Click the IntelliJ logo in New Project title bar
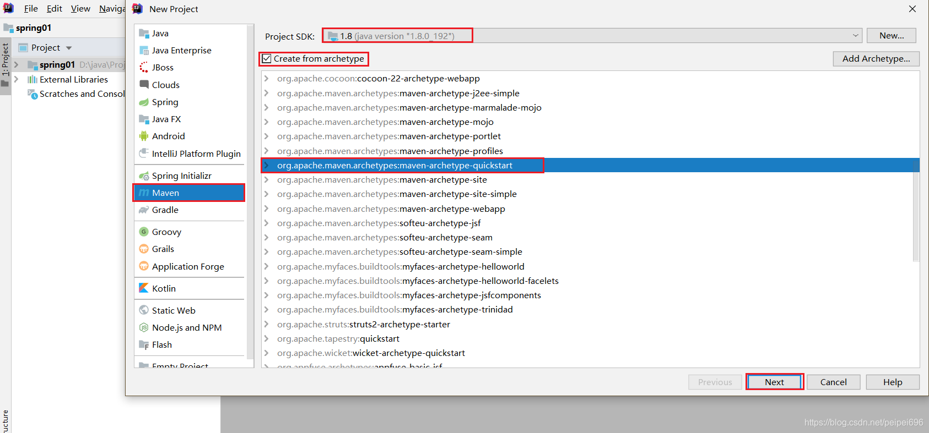 click(x=138, y=9)
